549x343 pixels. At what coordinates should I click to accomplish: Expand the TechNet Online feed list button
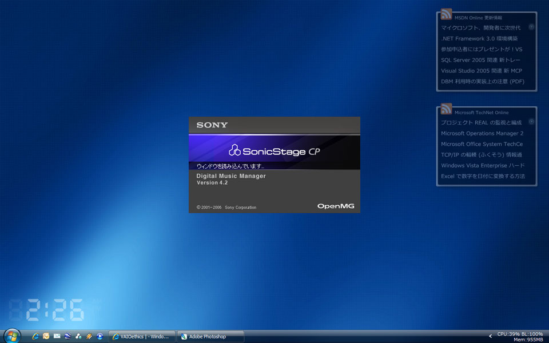[531, 121]
